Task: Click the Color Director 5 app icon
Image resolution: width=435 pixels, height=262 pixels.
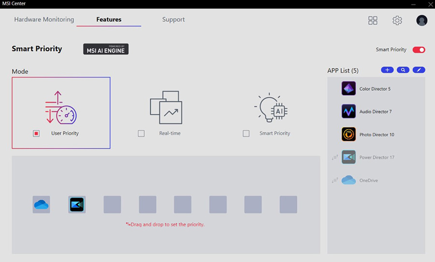Action: [348, 89]
